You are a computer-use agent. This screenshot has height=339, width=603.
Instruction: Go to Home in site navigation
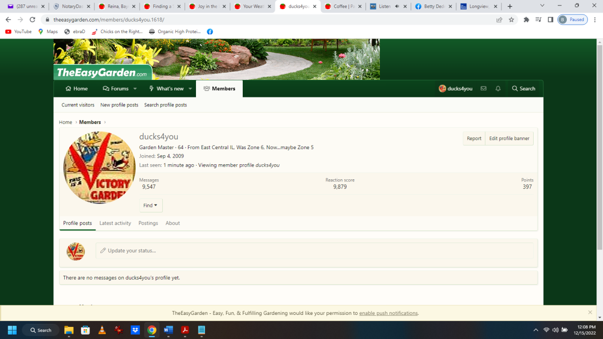point(76,88)
